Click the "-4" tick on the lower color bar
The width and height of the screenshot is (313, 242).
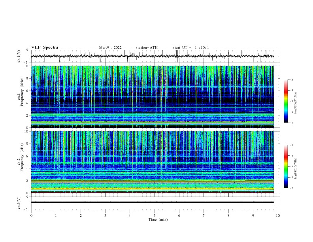tap(292, 156)
